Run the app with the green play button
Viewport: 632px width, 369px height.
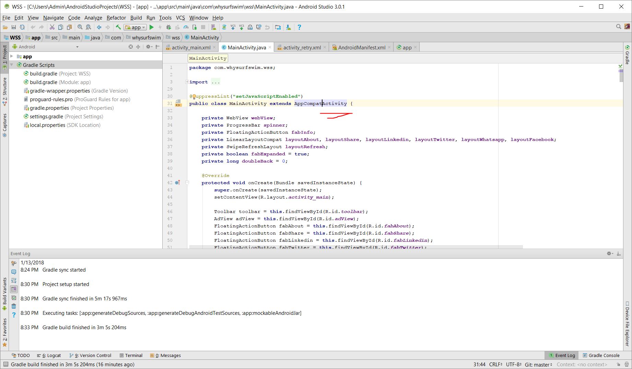point(151,27)
